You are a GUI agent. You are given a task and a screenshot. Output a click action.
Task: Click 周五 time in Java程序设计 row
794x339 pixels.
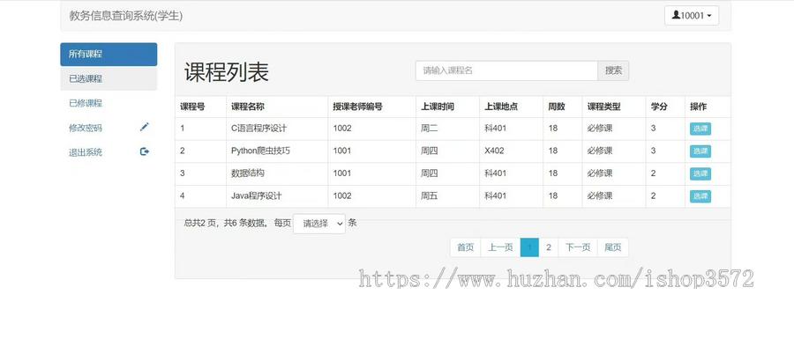430,196
